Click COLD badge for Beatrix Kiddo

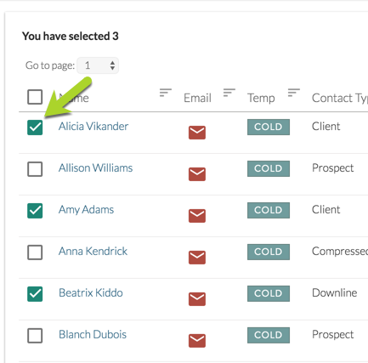click(x=269, y=293)
